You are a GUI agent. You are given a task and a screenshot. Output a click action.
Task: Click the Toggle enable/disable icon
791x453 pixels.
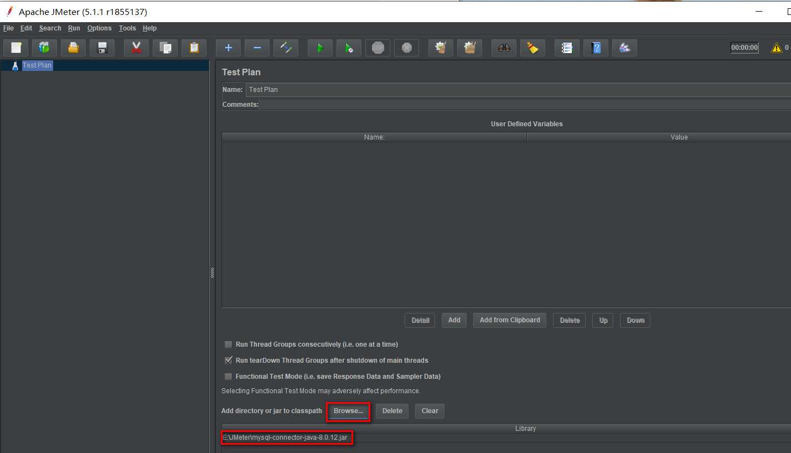[286, 48]
